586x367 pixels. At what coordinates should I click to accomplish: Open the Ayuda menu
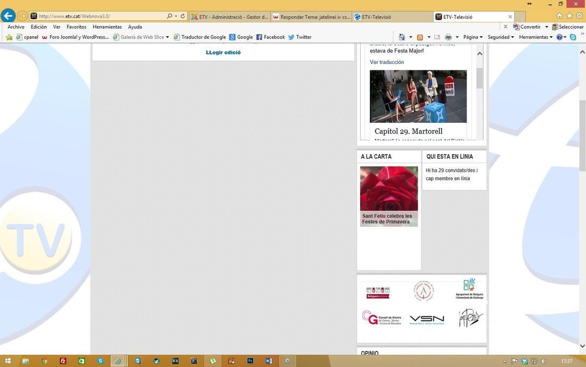[135, 27]
